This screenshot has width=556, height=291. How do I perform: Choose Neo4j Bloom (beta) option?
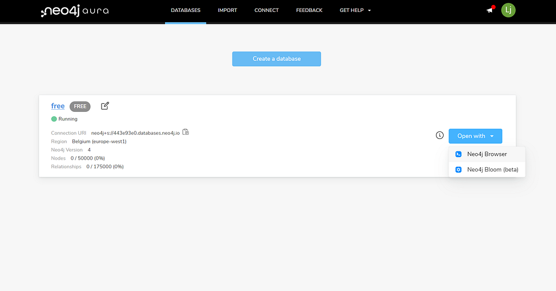click(487, 170)
